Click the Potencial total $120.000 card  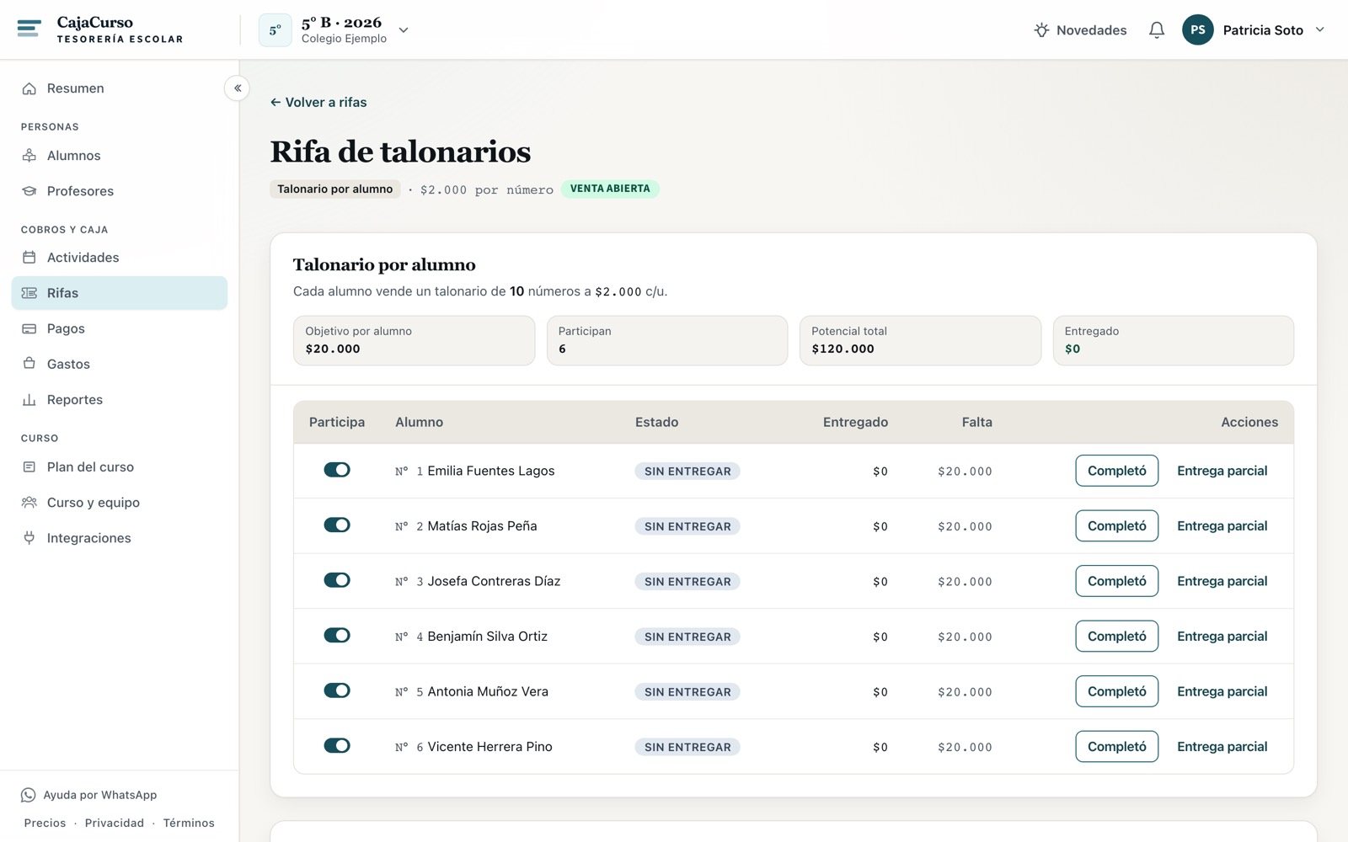[x=920, y=340]
